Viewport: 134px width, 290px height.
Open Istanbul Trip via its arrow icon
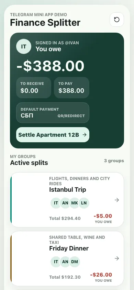click(117, 200)
